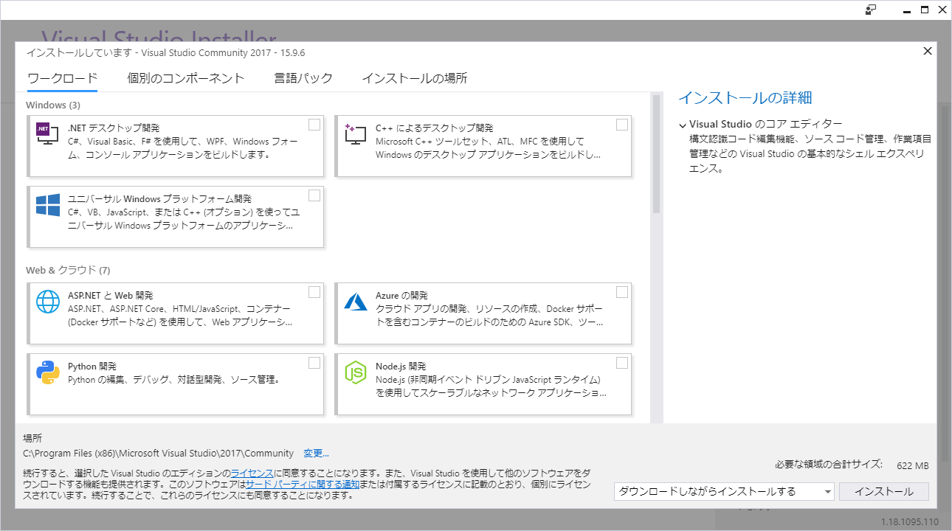
Task: Click the Web & クラウド (7) heading
Action: pos(68,271)
